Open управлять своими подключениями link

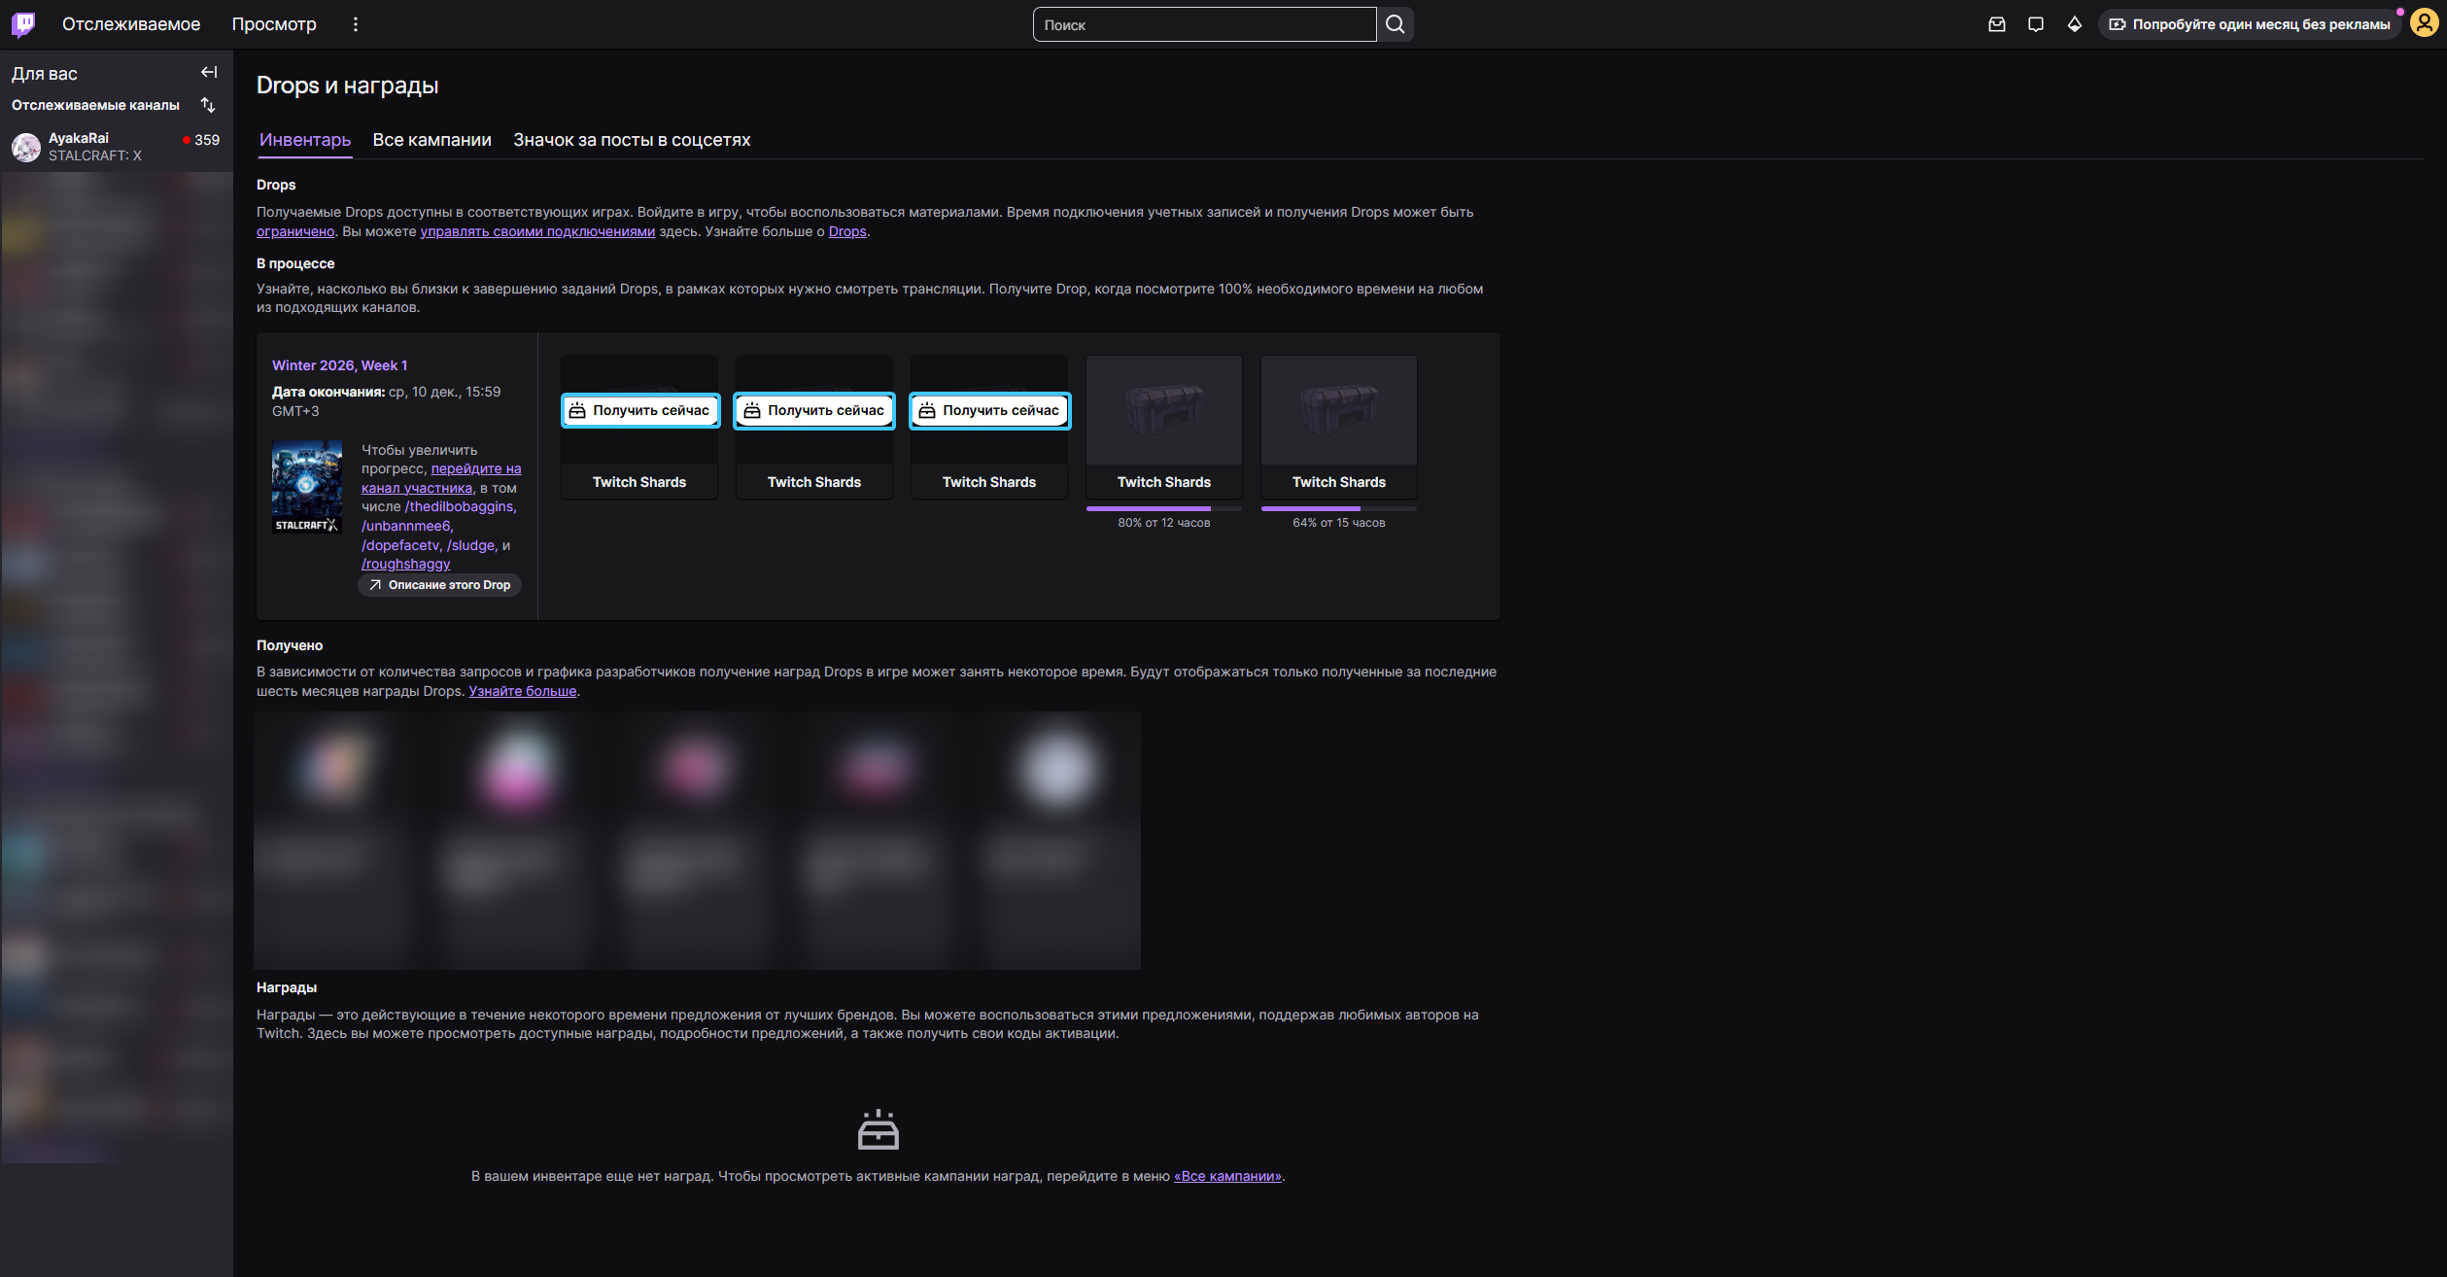point(537,231)
